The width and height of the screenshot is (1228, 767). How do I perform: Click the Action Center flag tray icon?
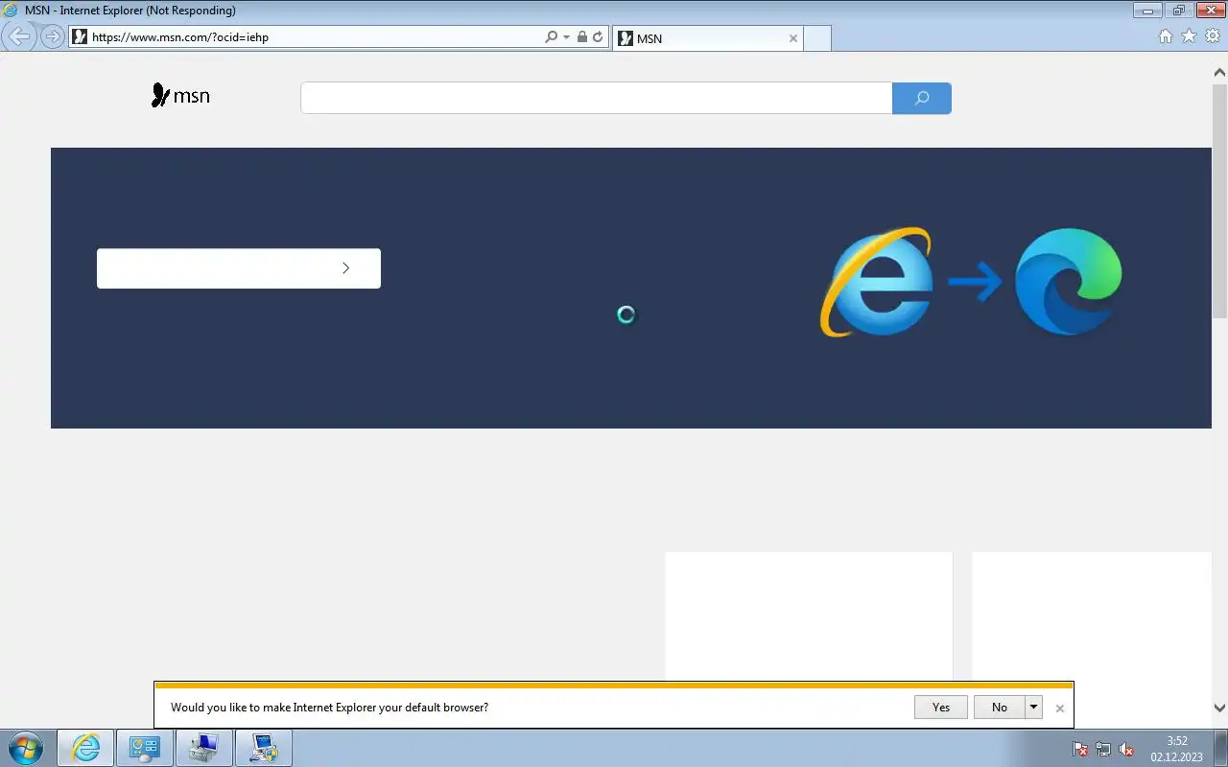click(x=1080, y=749)
